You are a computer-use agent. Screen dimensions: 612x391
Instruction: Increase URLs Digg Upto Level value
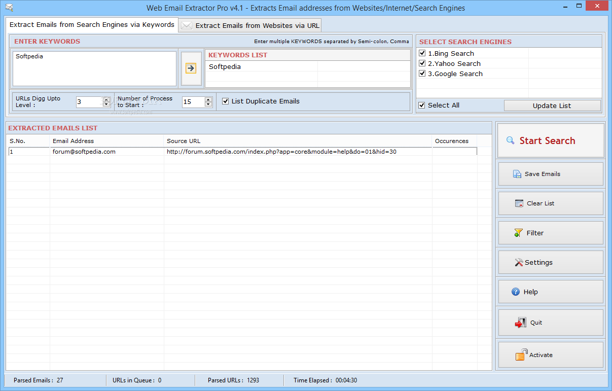(106, 99)
